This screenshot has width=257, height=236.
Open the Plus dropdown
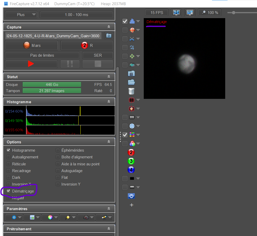21,14
